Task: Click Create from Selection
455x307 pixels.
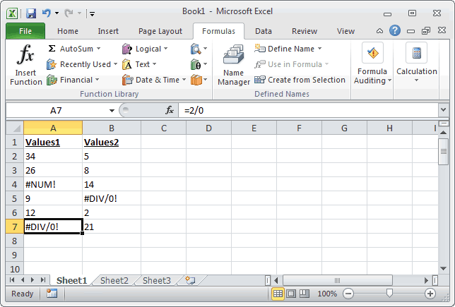Action: tap(300, 80)
